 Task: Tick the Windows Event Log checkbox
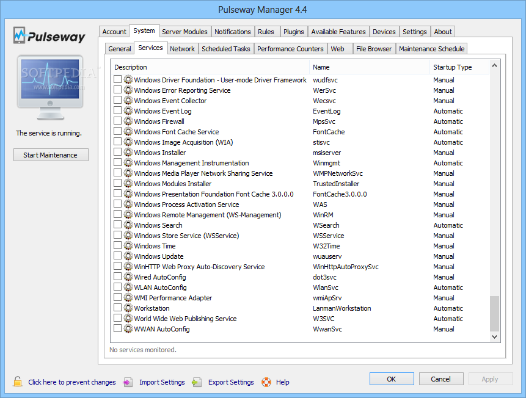[x=117, y=110]
